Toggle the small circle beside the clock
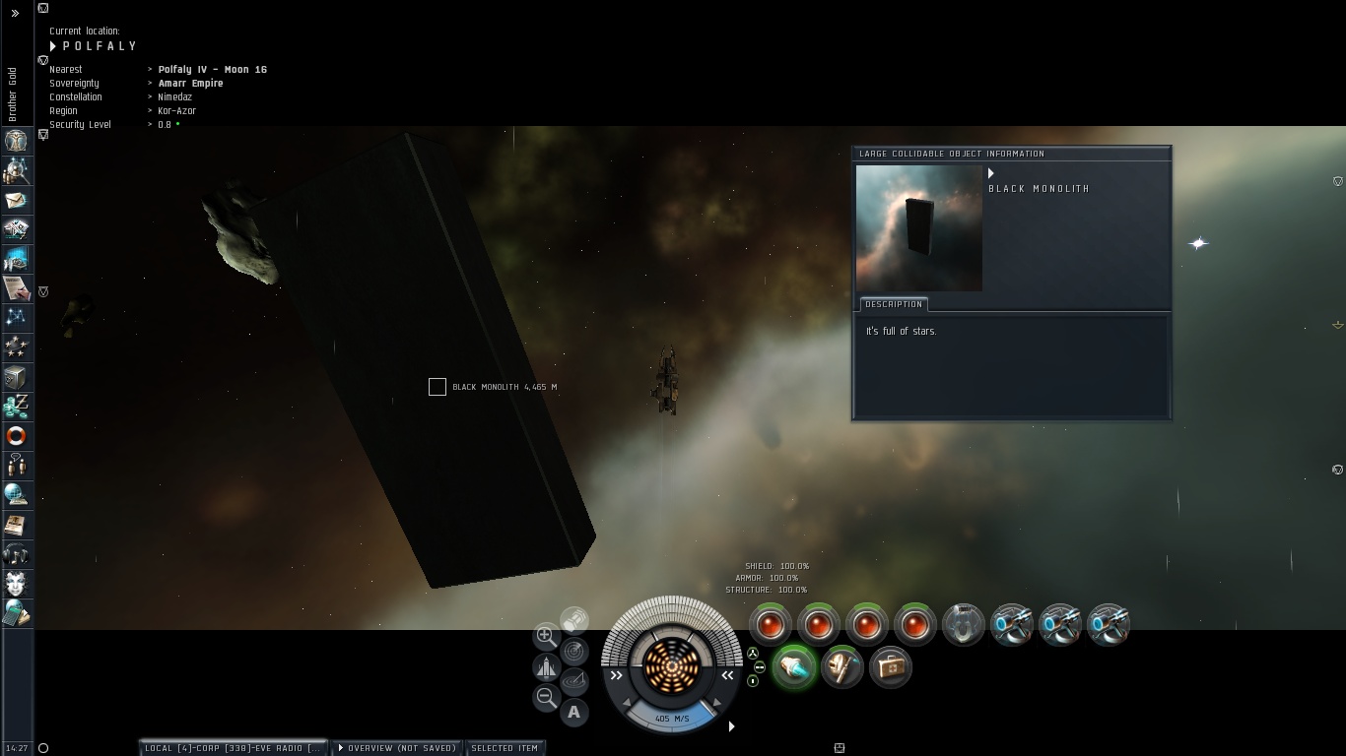 [42, 748]
